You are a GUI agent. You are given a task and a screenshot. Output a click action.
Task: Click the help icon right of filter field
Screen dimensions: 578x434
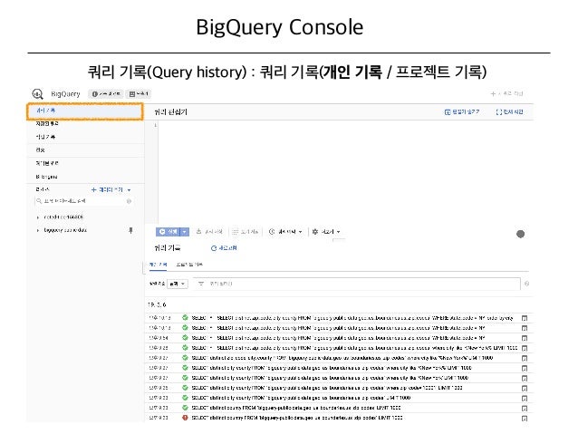coord(526,284)
